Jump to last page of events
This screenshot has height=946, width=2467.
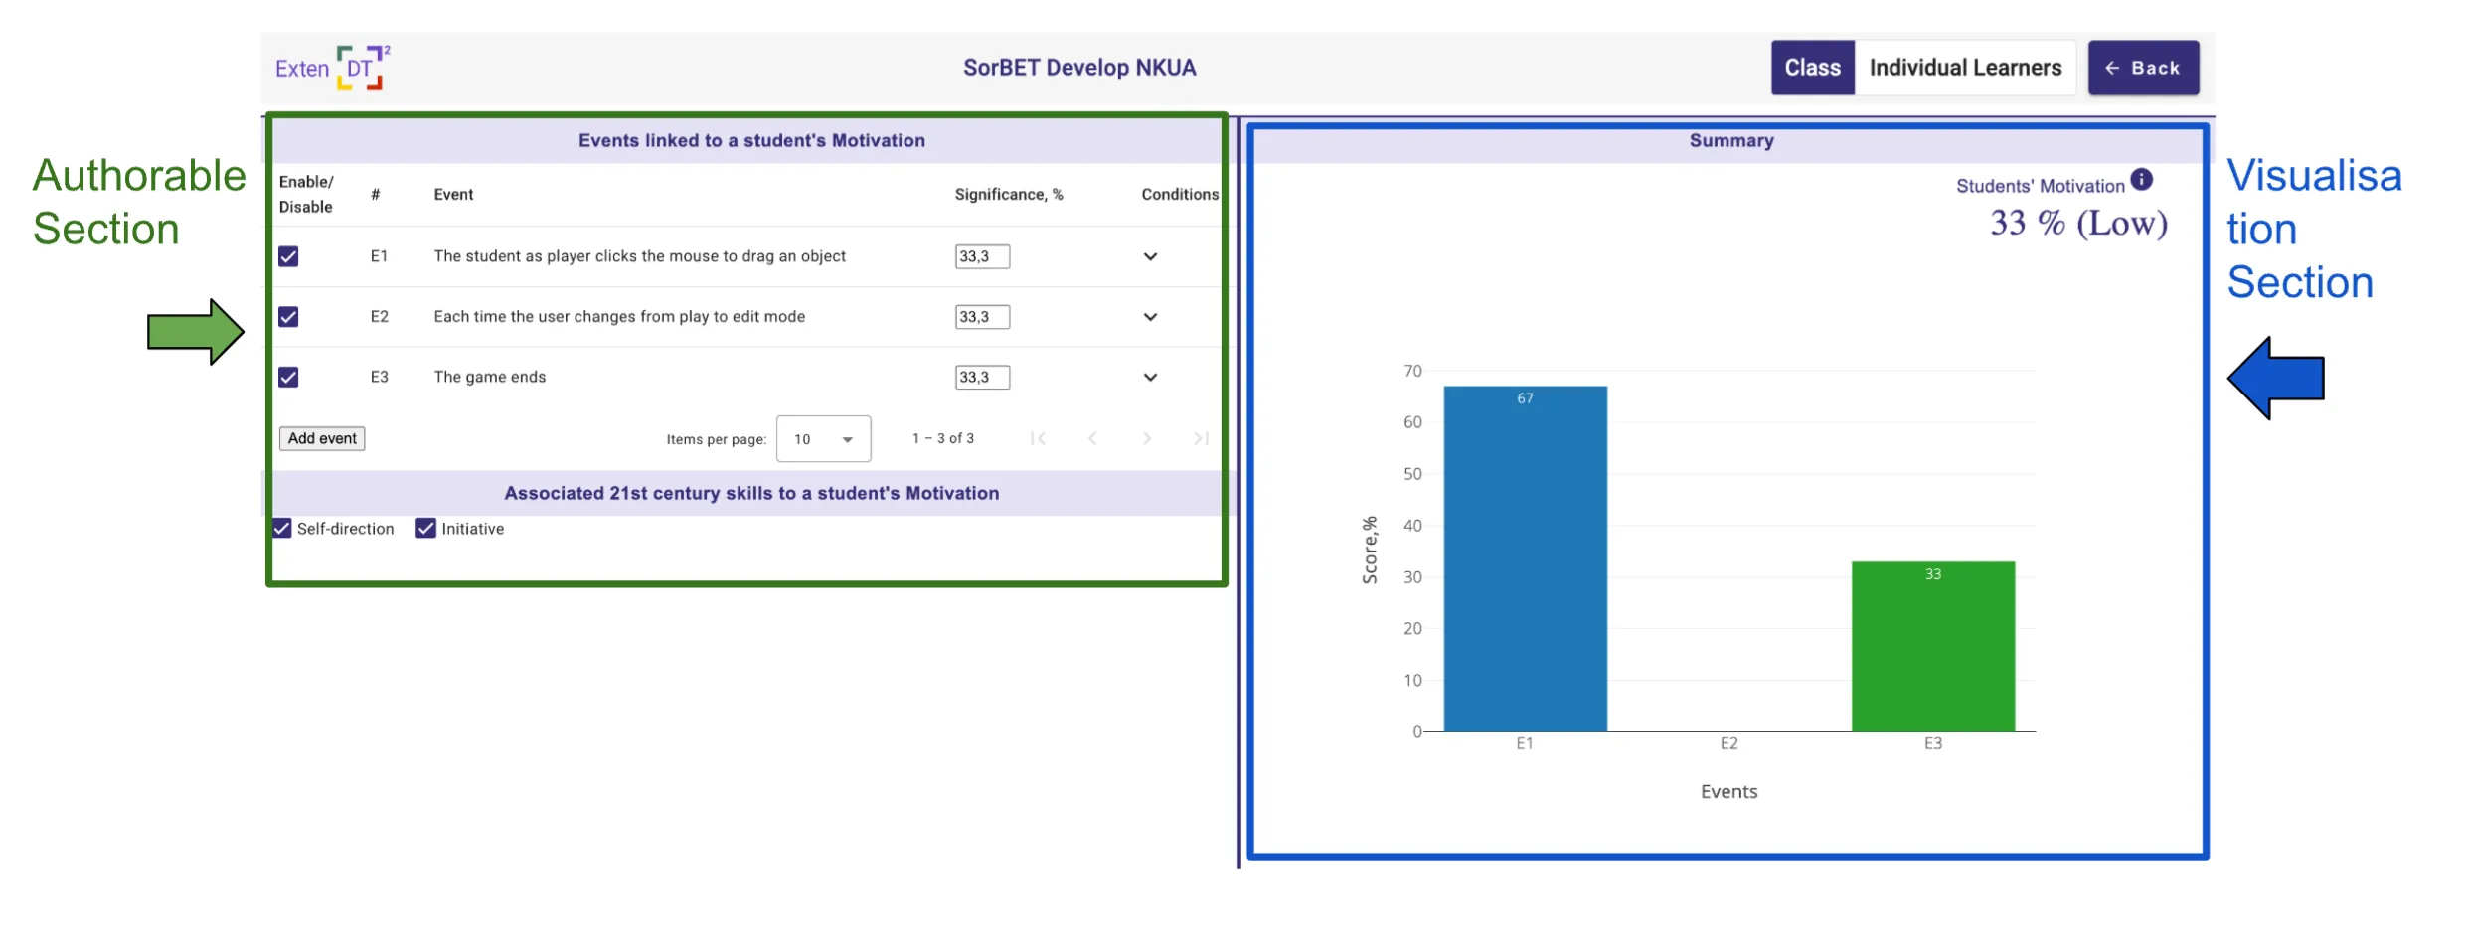coord(1201,438)
